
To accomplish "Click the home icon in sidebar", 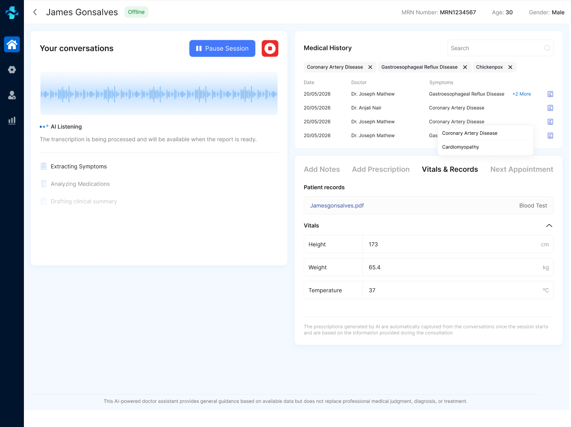I will click(x=12, y=44).
